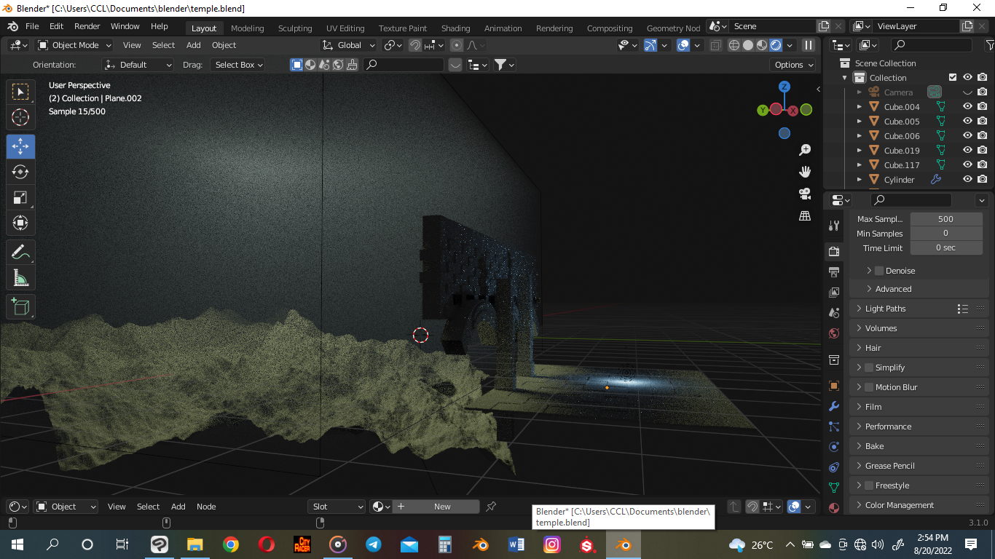Open the World properties tab
This screenshot has height=559, width=995.
click(834, 333)
